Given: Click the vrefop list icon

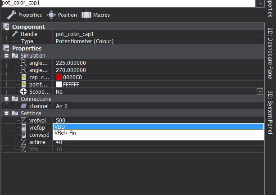Looking at the screenshot, I should click(x=23, y=128).
